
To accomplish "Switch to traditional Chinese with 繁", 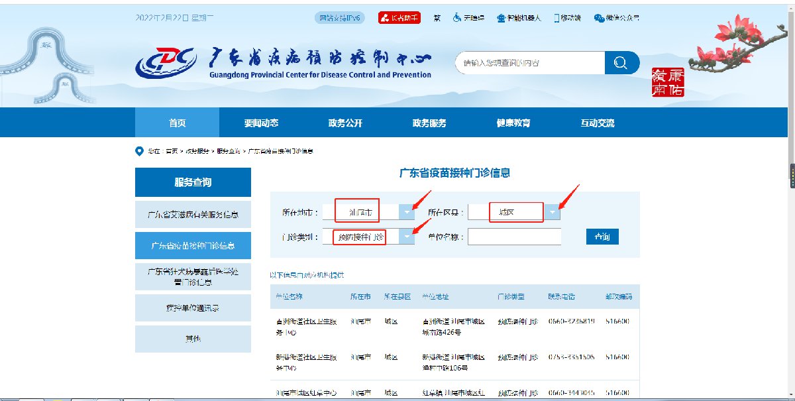I will tap(437, 18).
